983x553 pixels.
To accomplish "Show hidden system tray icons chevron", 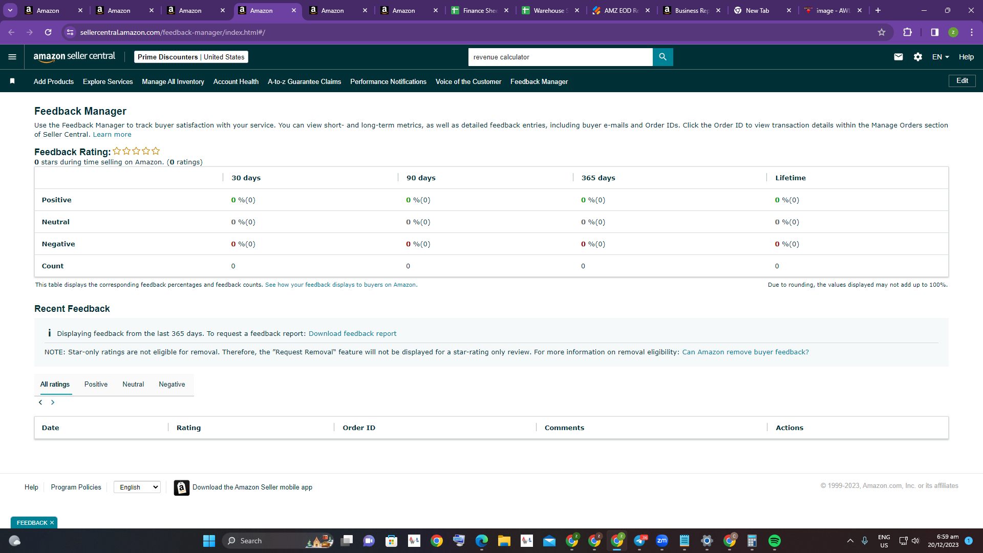I will click(x=850, y=541).
